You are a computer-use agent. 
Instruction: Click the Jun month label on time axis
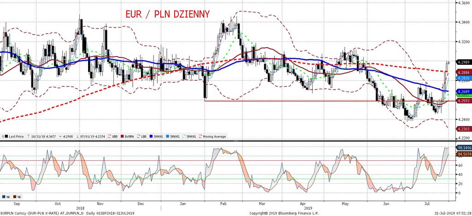click(x=387, y=204)
